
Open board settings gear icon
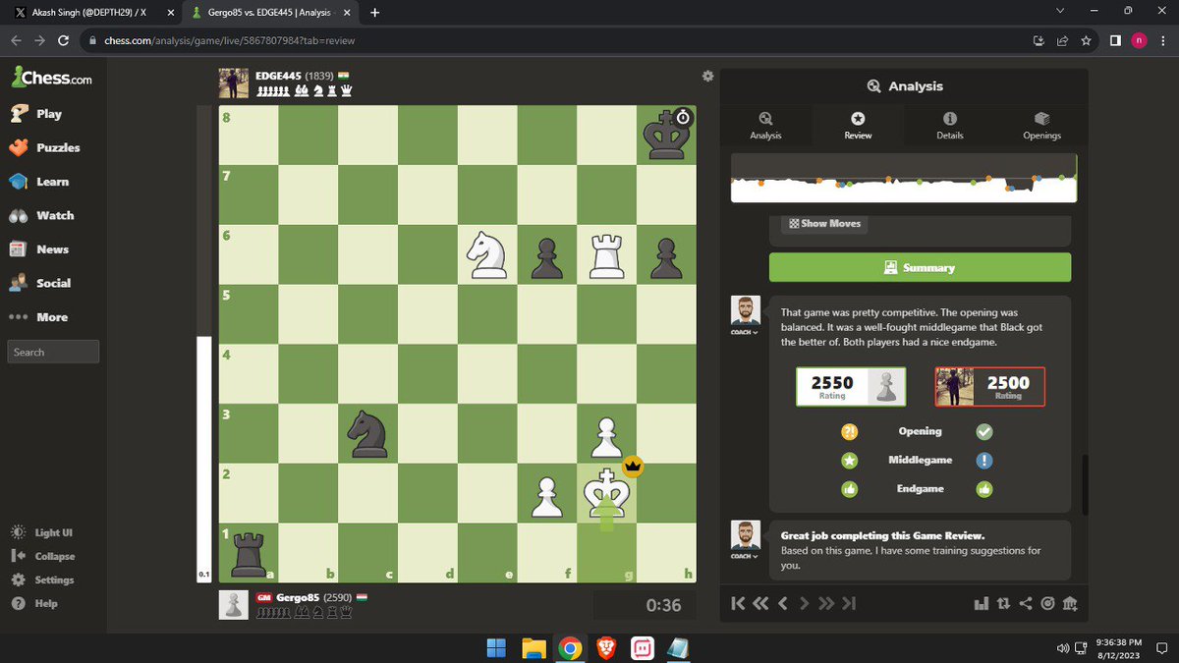707,77
